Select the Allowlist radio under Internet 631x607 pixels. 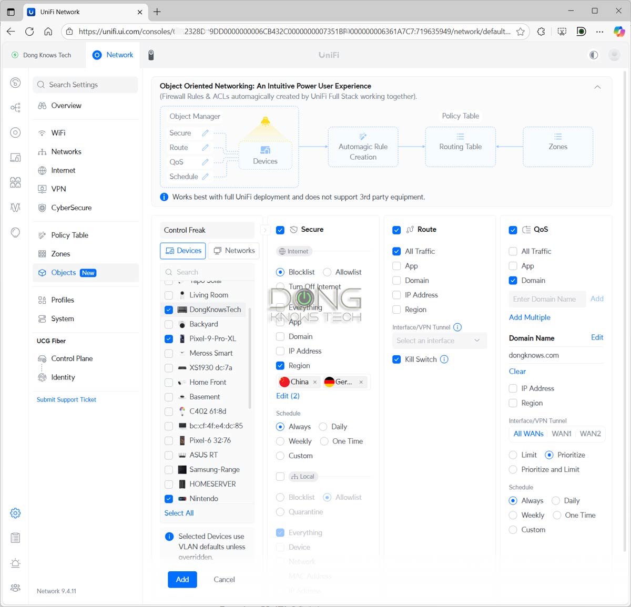pos(327,272)
